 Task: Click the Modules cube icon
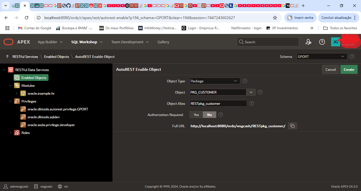coord(17,85)
